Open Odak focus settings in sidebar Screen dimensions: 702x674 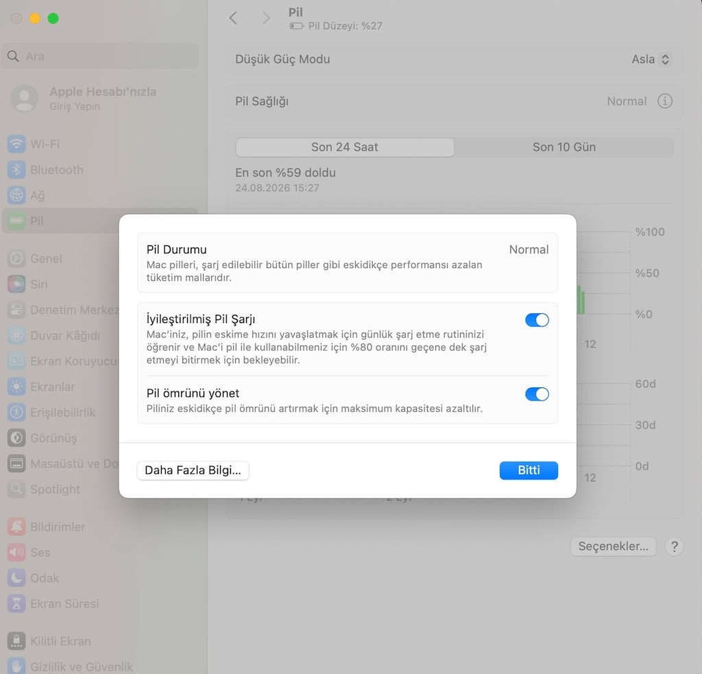pos(100,578)
